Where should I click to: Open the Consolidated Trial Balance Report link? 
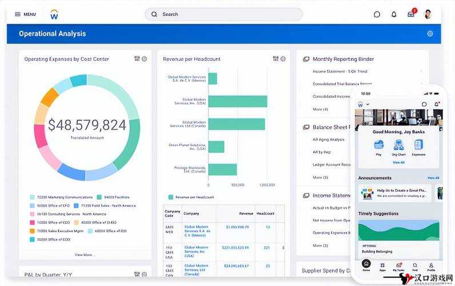point(342,84)
